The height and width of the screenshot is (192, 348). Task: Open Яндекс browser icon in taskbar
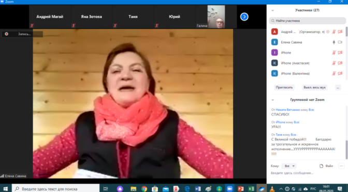pos(176,189)
